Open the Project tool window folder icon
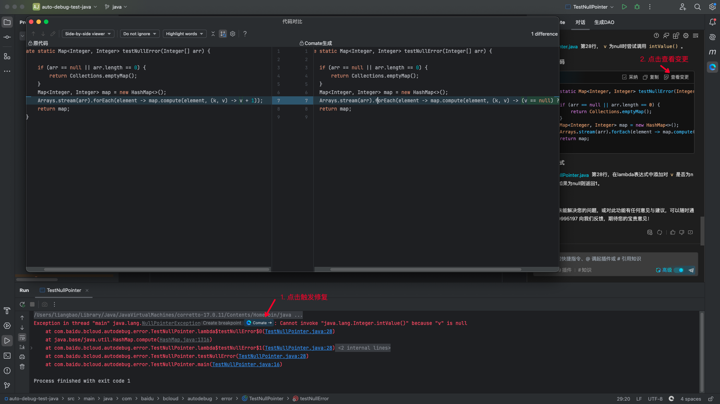The width and height of the screenshot is (720, 404). pyautogui.click(x=7, y=22)
